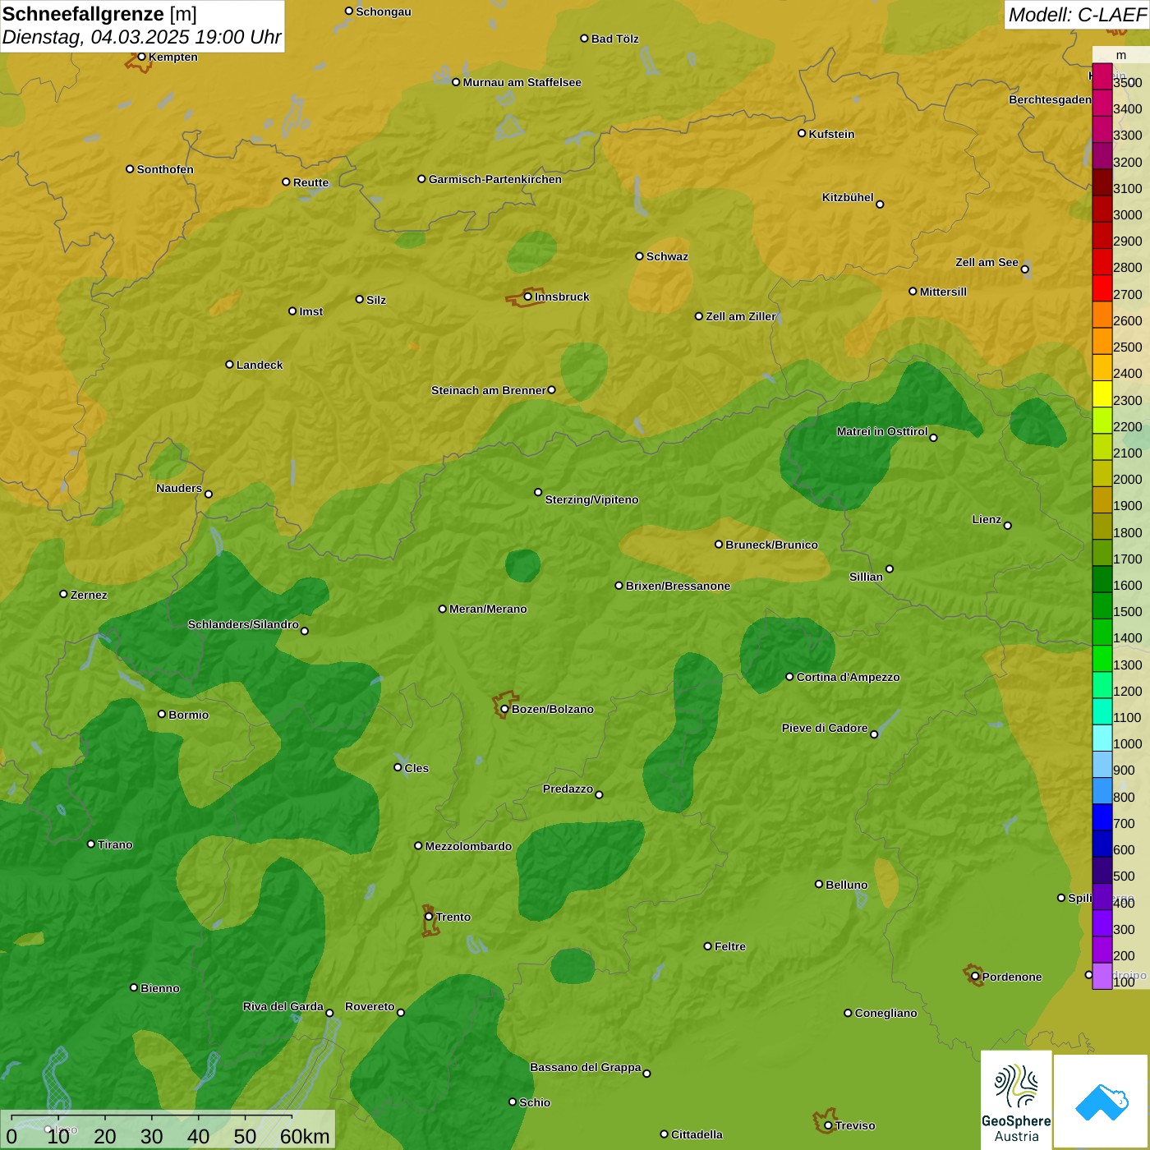
Task: Click the Berchtesgaden label
Action: (1050, 99)
